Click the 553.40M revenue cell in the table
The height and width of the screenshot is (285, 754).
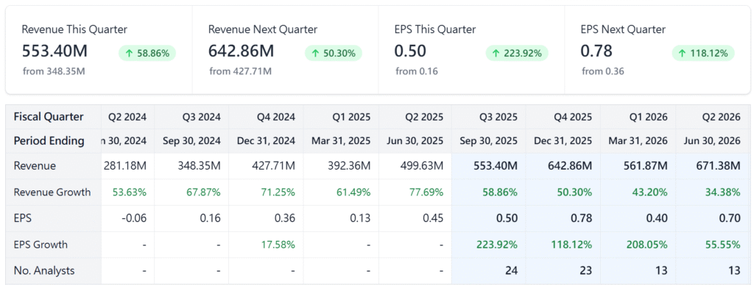(489, 166)
